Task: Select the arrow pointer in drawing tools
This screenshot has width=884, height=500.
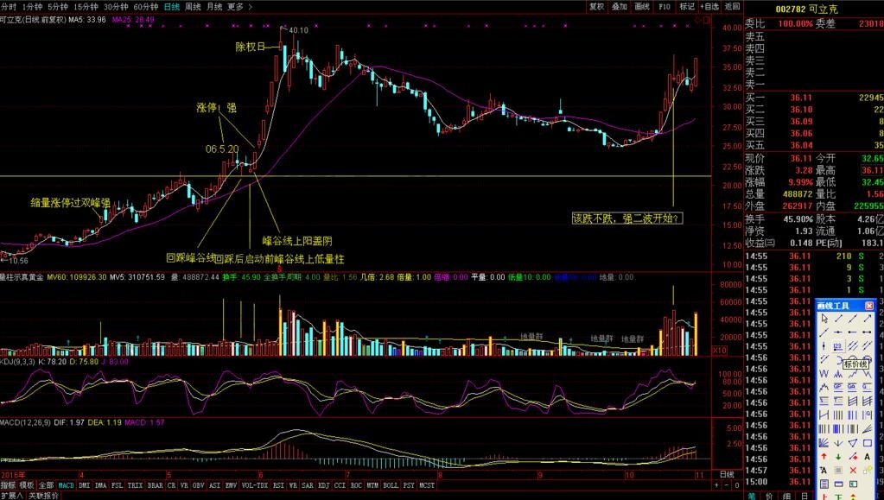Action: pos(824,319)
